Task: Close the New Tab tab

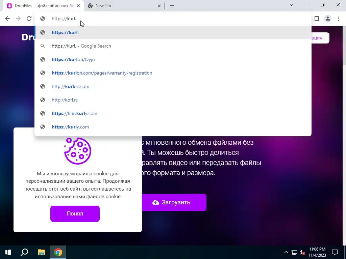Action: coord(159,6)
